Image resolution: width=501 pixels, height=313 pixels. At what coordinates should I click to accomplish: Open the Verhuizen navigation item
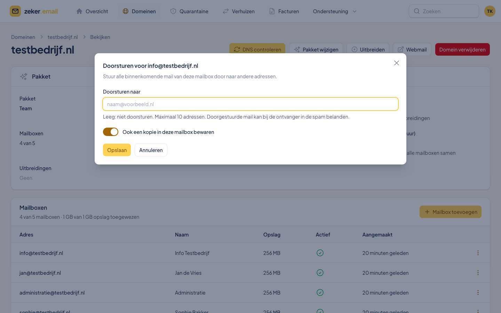pos(239,11)
